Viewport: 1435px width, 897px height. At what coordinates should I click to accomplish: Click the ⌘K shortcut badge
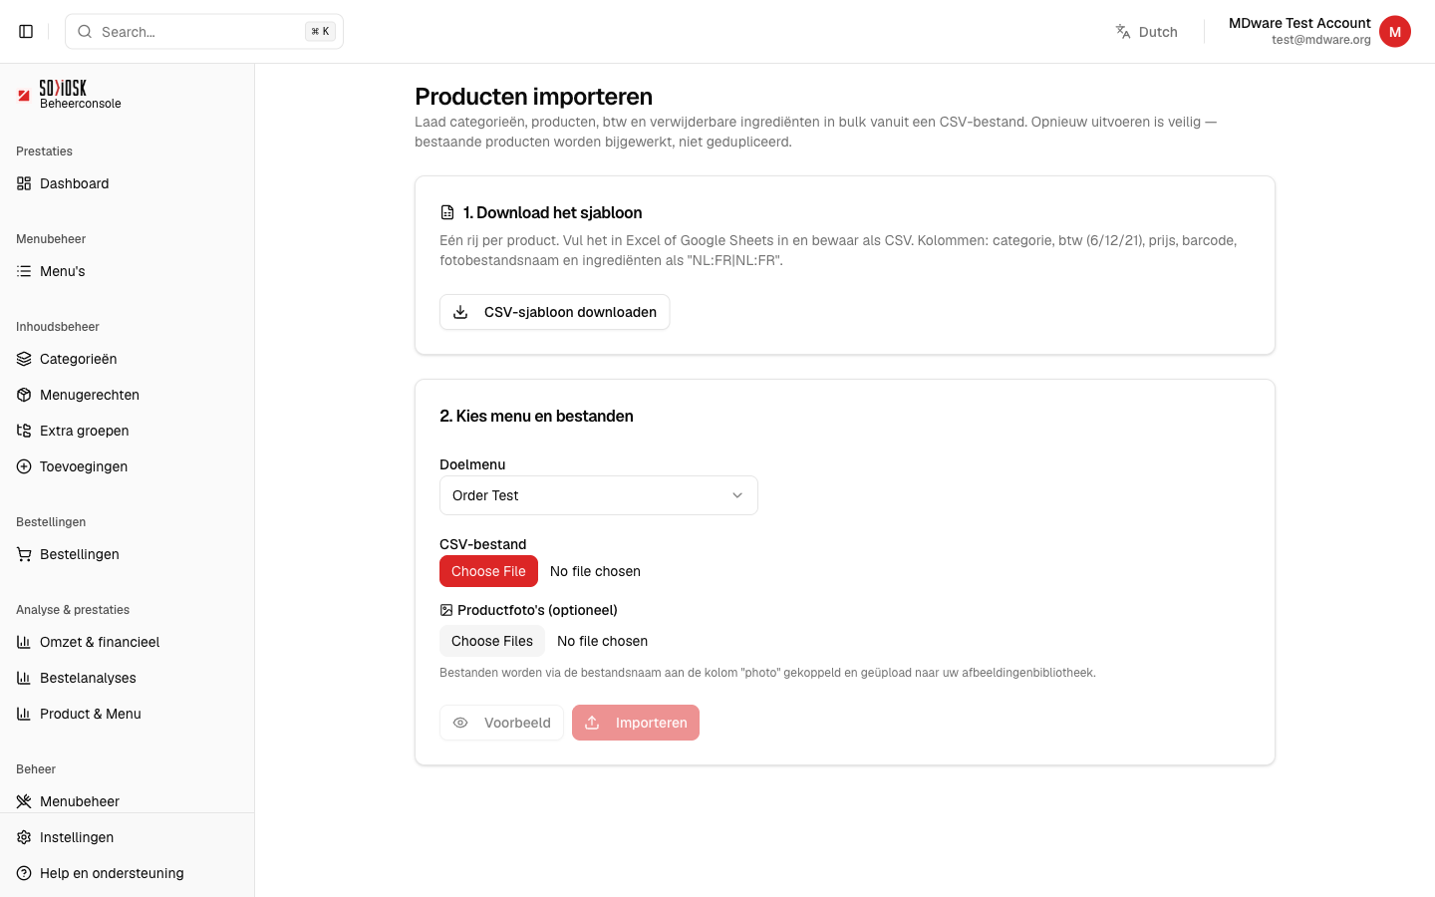click(x=320, y=32)
